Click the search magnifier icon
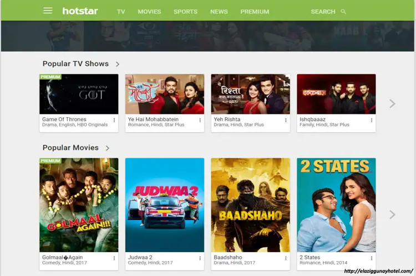The image size is (416, 276). (x=343, y=12)
